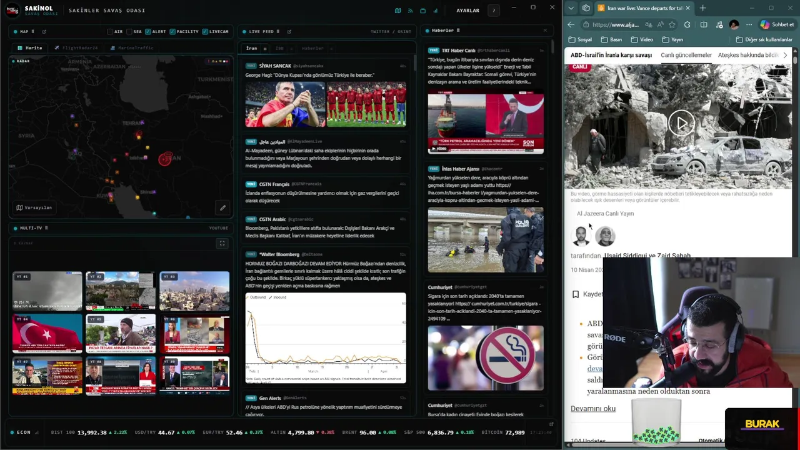Toggle the SEA map layer checkbox
Image resolution: width=800 pixels, height=450 pixels.
pyautogui.click(x=129, y=31)
